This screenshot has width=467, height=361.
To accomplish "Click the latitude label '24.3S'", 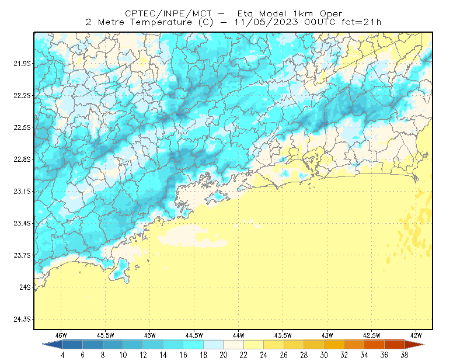I will click(22, 320).
